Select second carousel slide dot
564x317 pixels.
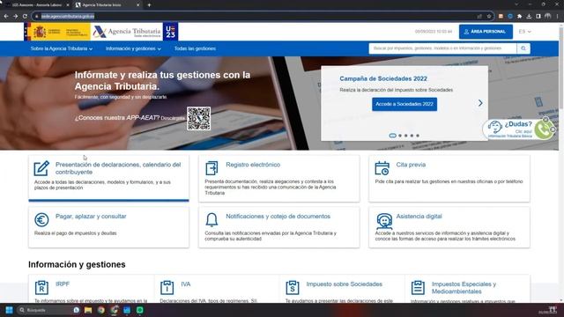400,136
